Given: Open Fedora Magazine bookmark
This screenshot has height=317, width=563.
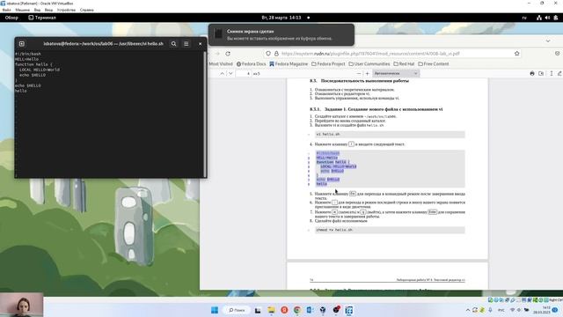Looking at the screenshot, I should coord(289,64).
